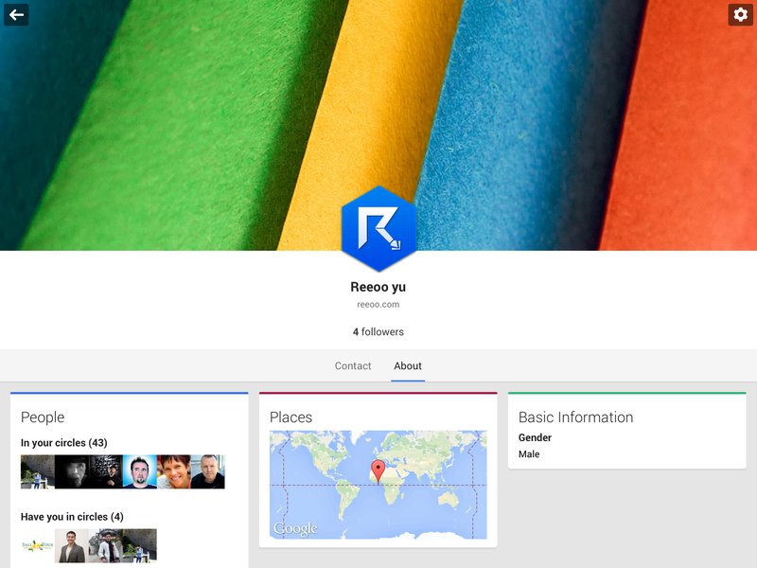Image resolution: width=757 pixels, height=568 pixels.
Task: Switch to the Contact tab
Action: point(353,366)
